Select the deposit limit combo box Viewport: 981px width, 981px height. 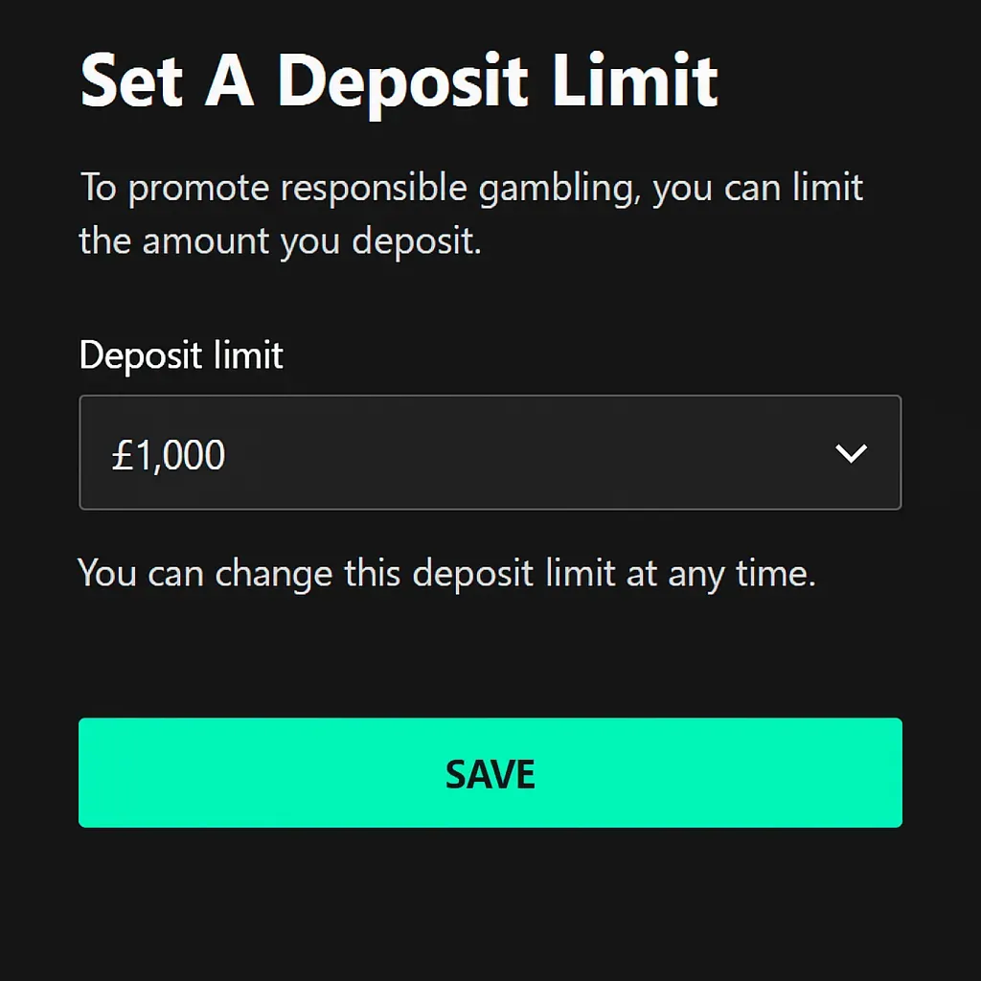click(x=490, y=453)
